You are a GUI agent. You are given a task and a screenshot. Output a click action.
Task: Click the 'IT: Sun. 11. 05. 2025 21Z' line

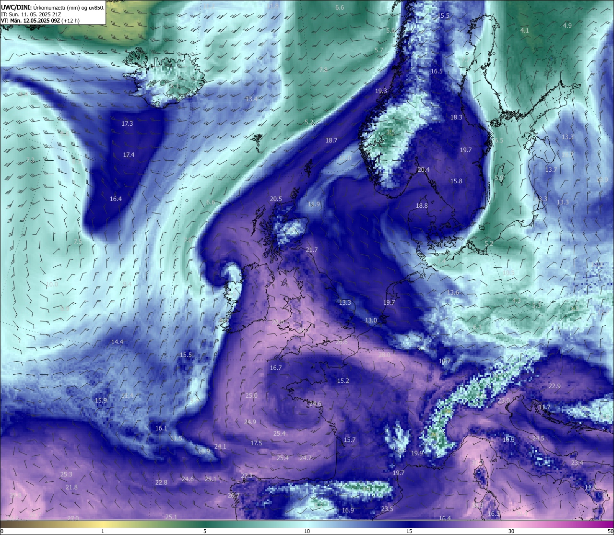[x=31, y=14]
